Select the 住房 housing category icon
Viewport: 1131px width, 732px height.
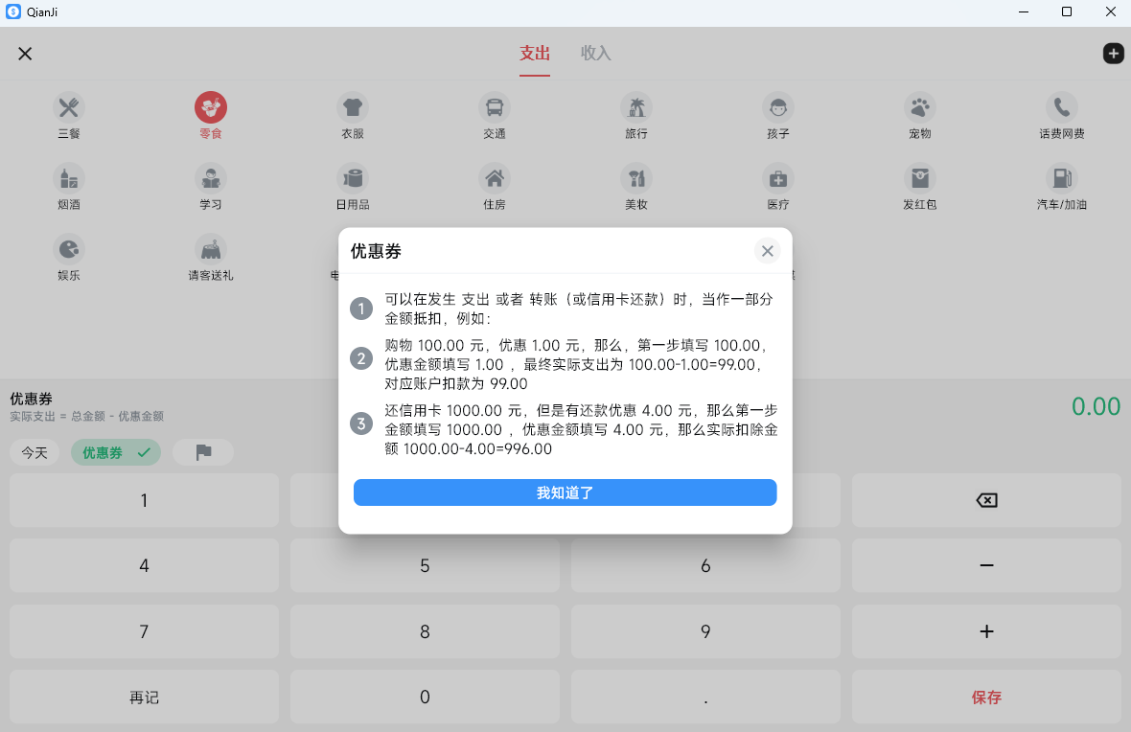[x=495, y=178]
